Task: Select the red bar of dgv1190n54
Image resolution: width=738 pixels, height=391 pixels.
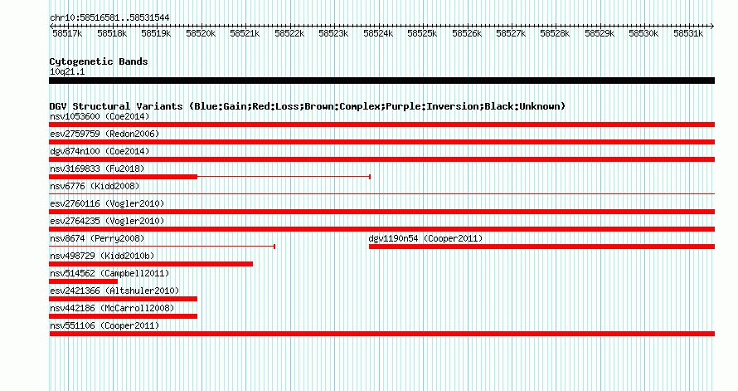Action: (x=541, y=247)
